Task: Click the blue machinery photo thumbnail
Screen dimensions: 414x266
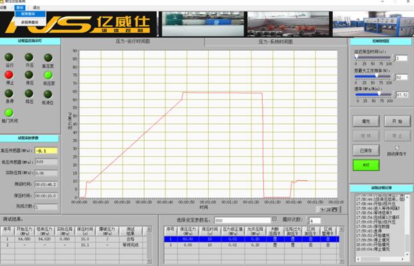Action: tap(373, 24)
